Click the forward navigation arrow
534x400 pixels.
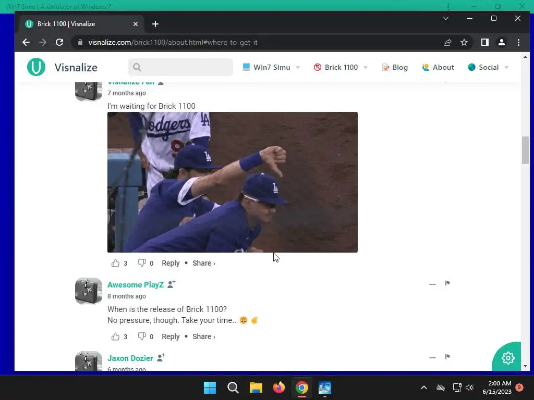click(43, 42)
